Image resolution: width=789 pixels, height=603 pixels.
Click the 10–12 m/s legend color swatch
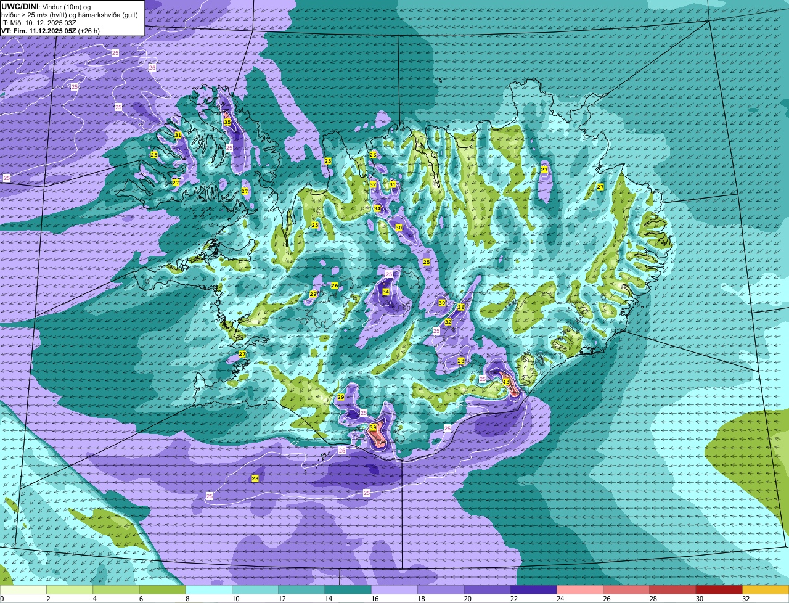255,589
